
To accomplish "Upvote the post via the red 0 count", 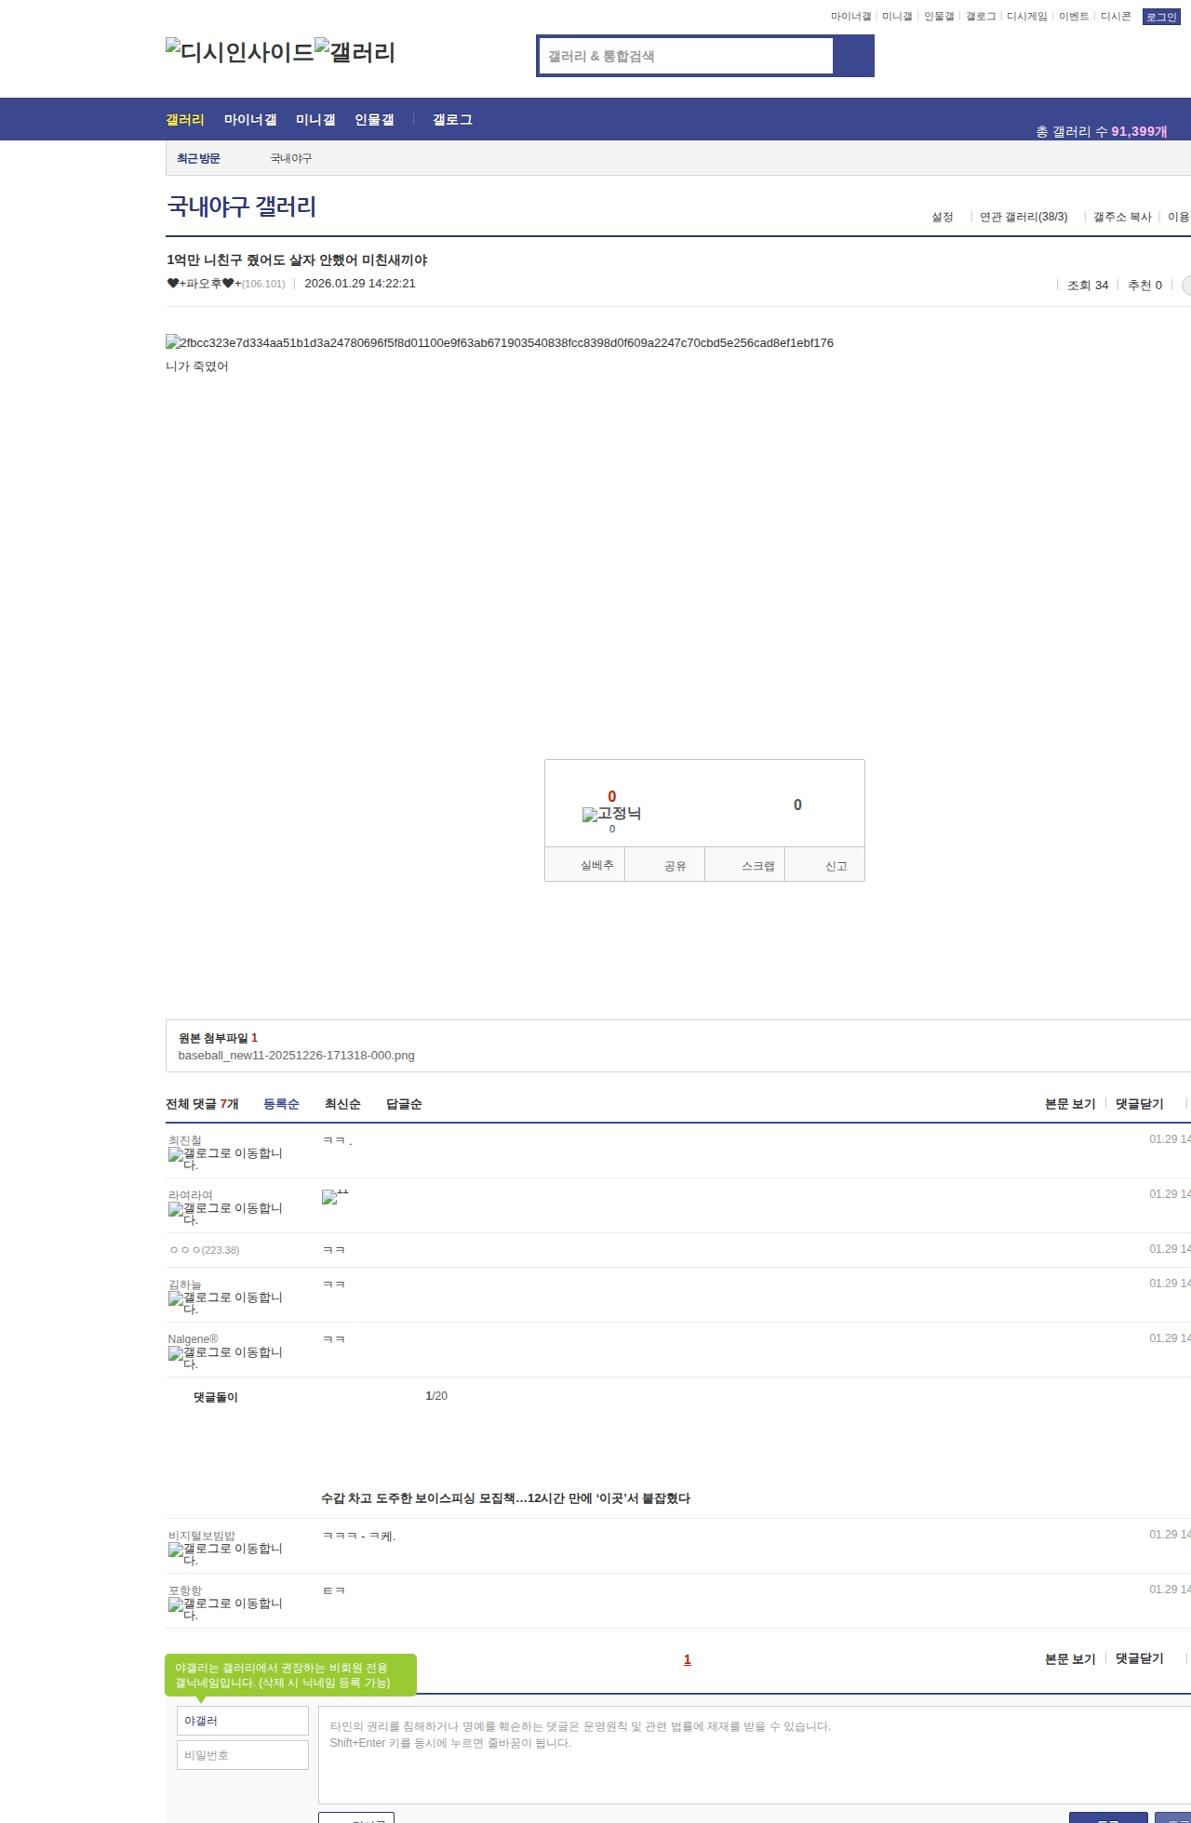I will [612, 796].
